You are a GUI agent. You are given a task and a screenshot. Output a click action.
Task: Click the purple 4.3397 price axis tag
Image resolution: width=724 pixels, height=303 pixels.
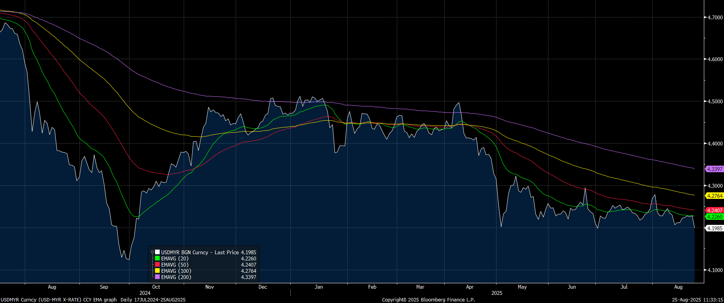click(714, 169)
